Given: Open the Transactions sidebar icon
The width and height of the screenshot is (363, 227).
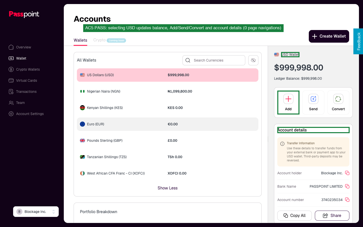Looking at the screenshot, I should click(x=11, y=92).
